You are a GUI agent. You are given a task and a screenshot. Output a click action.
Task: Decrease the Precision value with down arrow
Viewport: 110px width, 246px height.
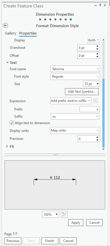click(x=97, y=140)
